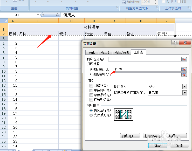Screen dimensions: 192x151
Task: Open the 批注 dropdown
Action: (x=184, y=87)
